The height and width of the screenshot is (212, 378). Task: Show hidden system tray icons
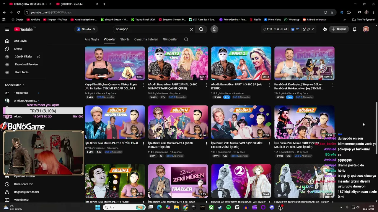pos(340,207)
